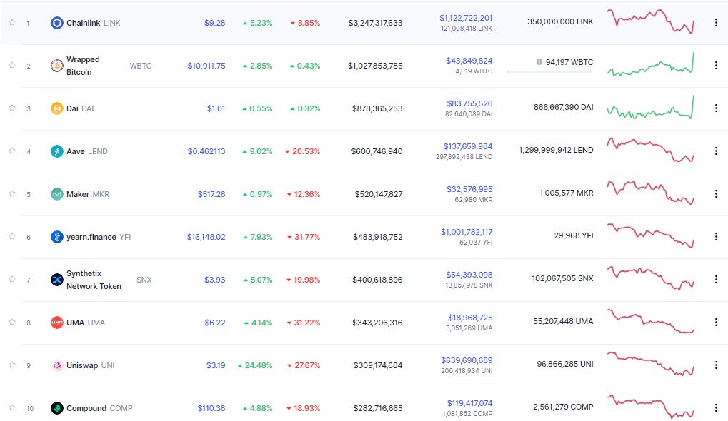Image resolution: width=728 pixels, height=421 pixels.
Task: Click Maker's volume $32,576,995
Action: [469, 188]
